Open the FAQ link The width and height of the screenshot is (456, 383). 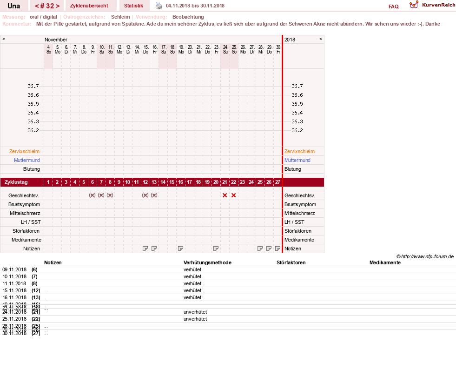coord(393,7)
